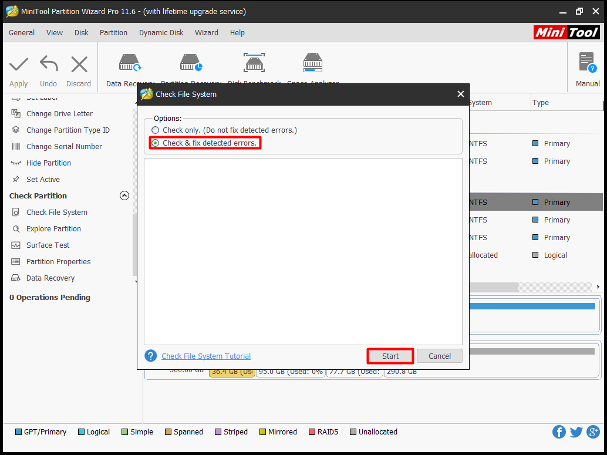Viewport: 607px width, 455px height.
Task: Open the Dynamic Disk menu
Action: coord(161,32)
